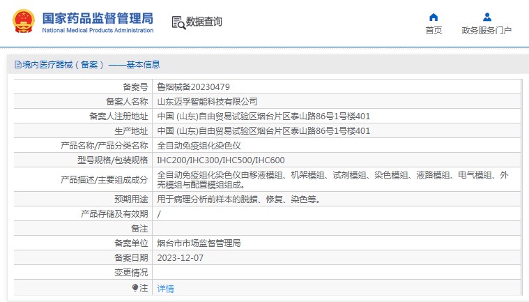Select the filing authority 烟台市市场监督管理局
529x302 pixels.
point(199,243)
